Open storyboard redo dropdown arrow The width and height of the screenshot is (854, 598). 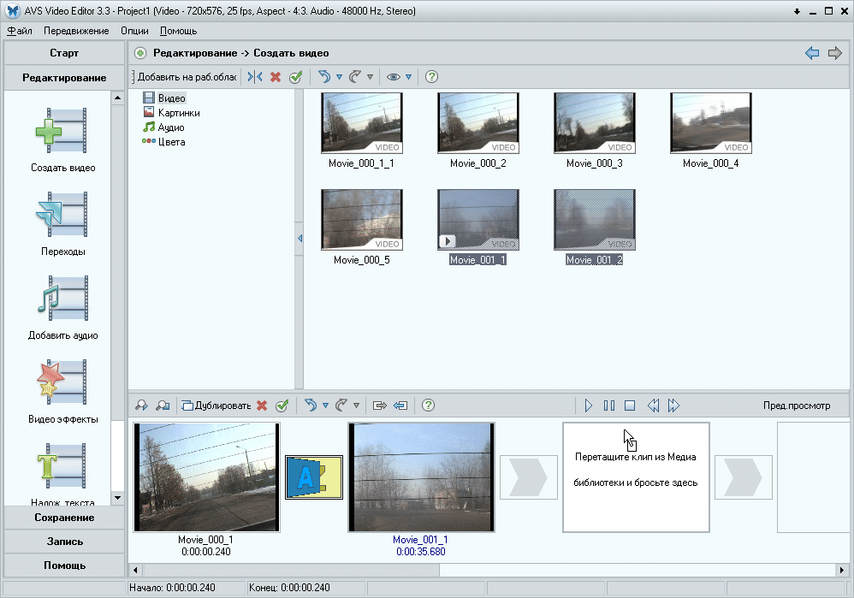tap(356, 406)
